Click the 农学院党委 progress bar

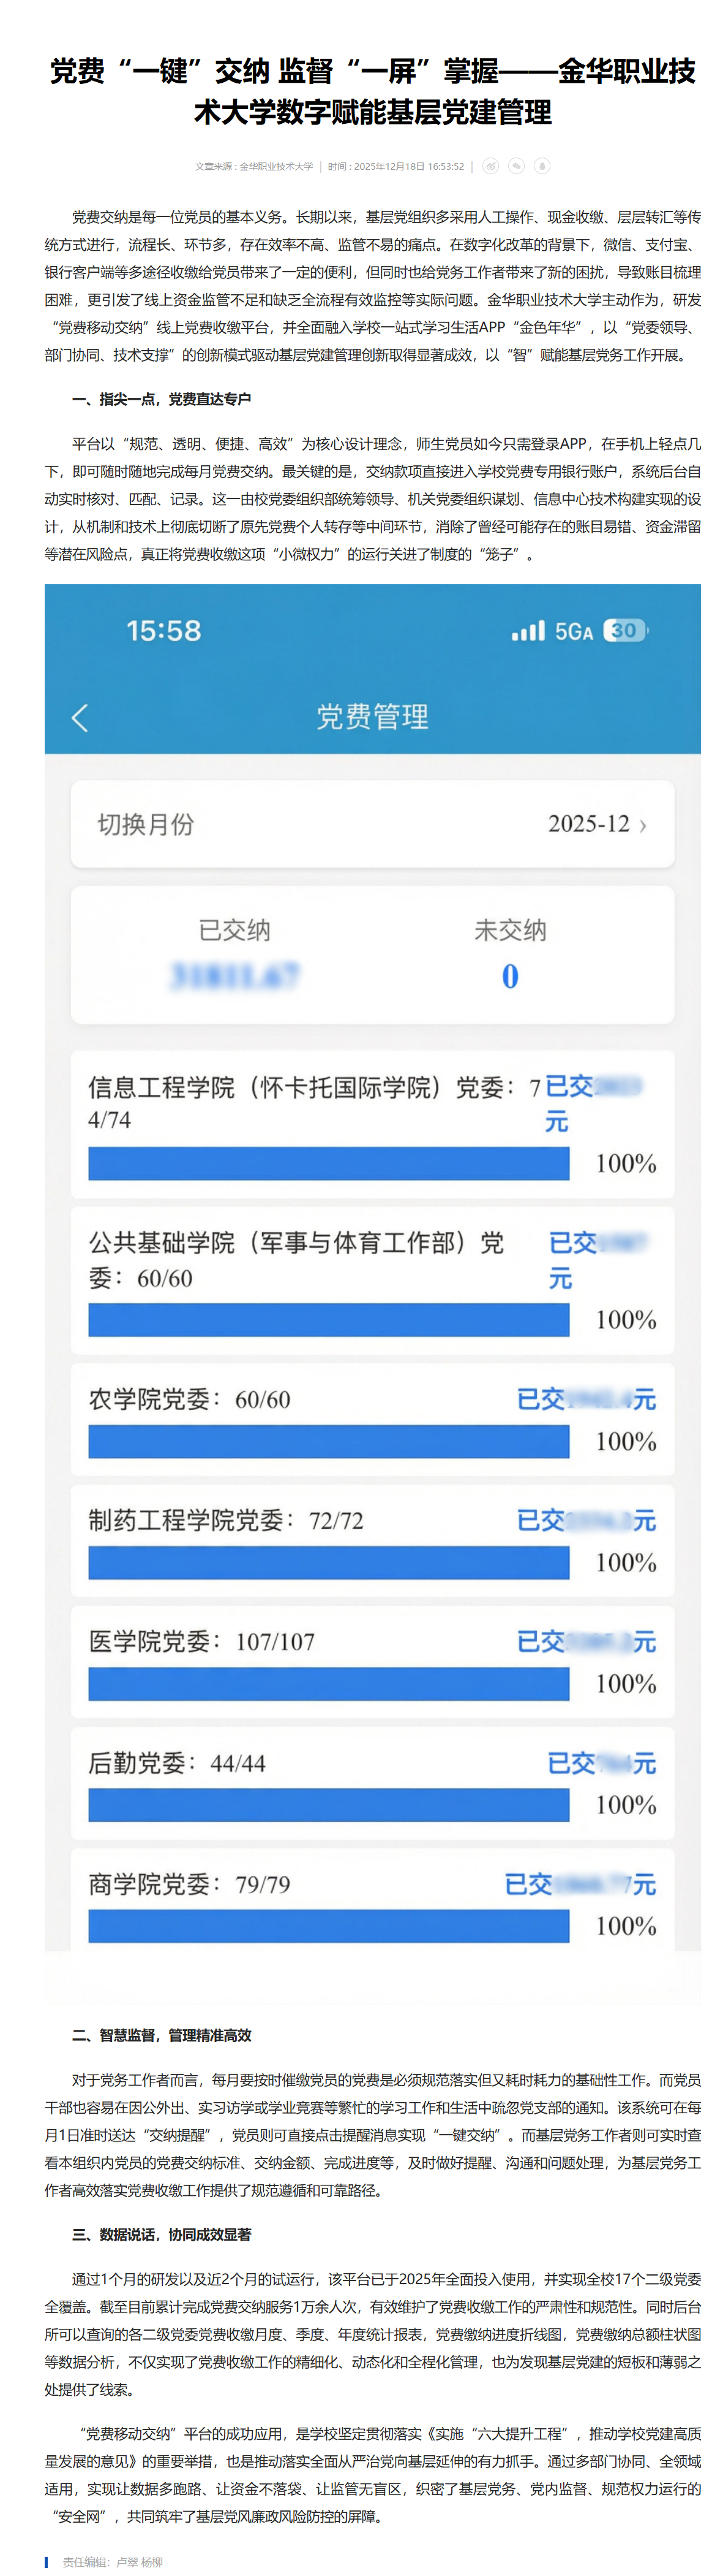coord(329,1441)
